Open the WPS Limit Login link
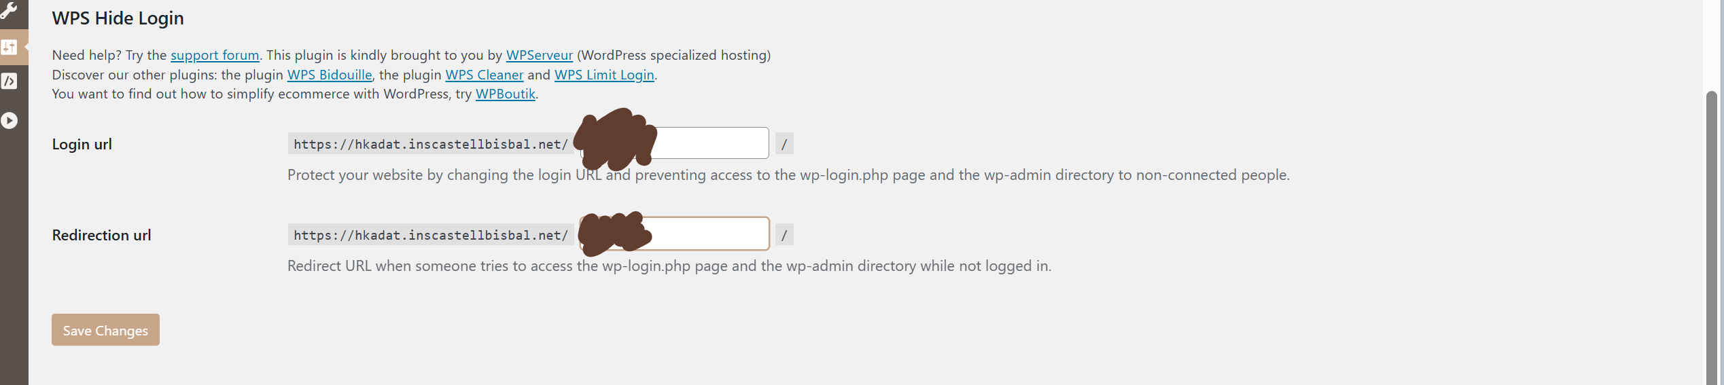 (604, 75)
